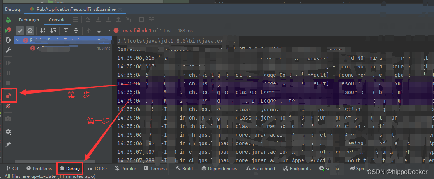
Task: Toggle Show Passed checkmark button
Action: (19, 31)
